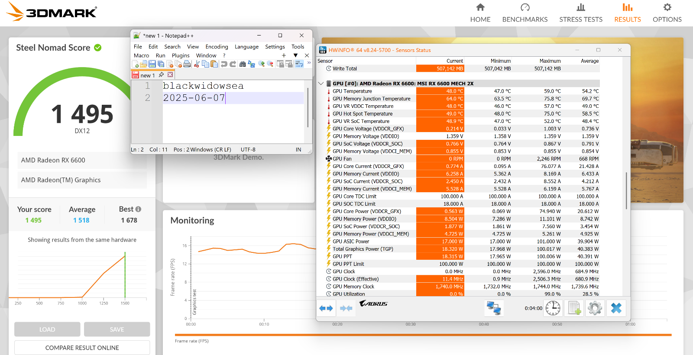Click COMPARE RESULT ONLINE button
This screenshot has height=355, width=693.
82,348
